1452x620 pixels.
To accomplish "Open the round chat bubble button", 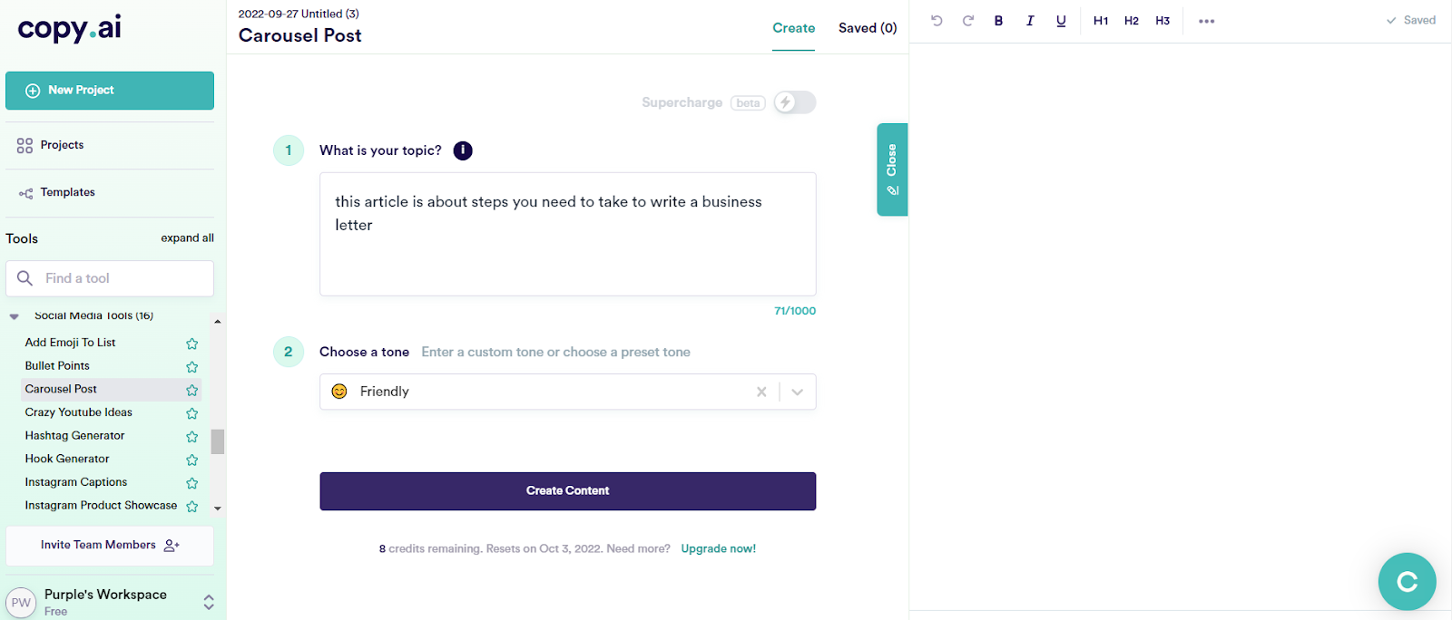I will (x=1407, y=582).
